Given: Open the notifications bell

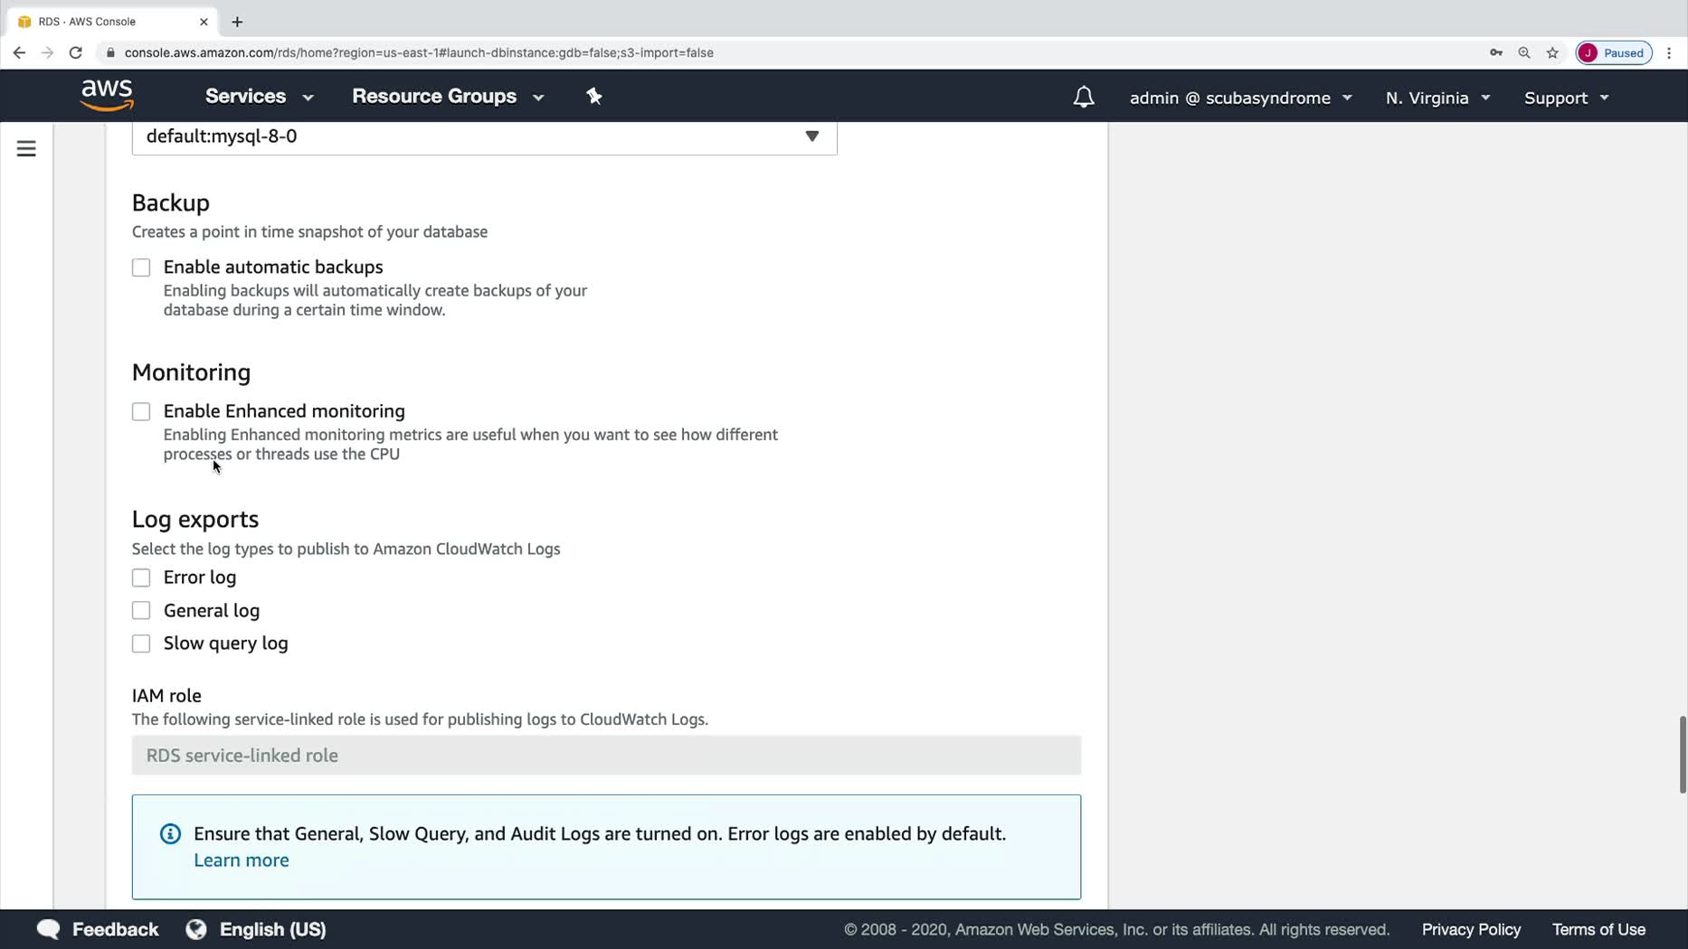Looking at the screenshot, I should [1083, 97].
